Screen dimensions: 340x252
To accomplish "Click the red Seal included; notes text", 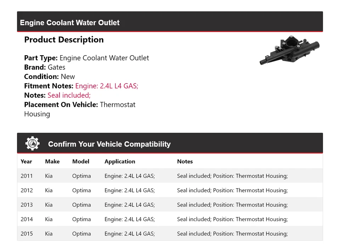I will [69, 95].
